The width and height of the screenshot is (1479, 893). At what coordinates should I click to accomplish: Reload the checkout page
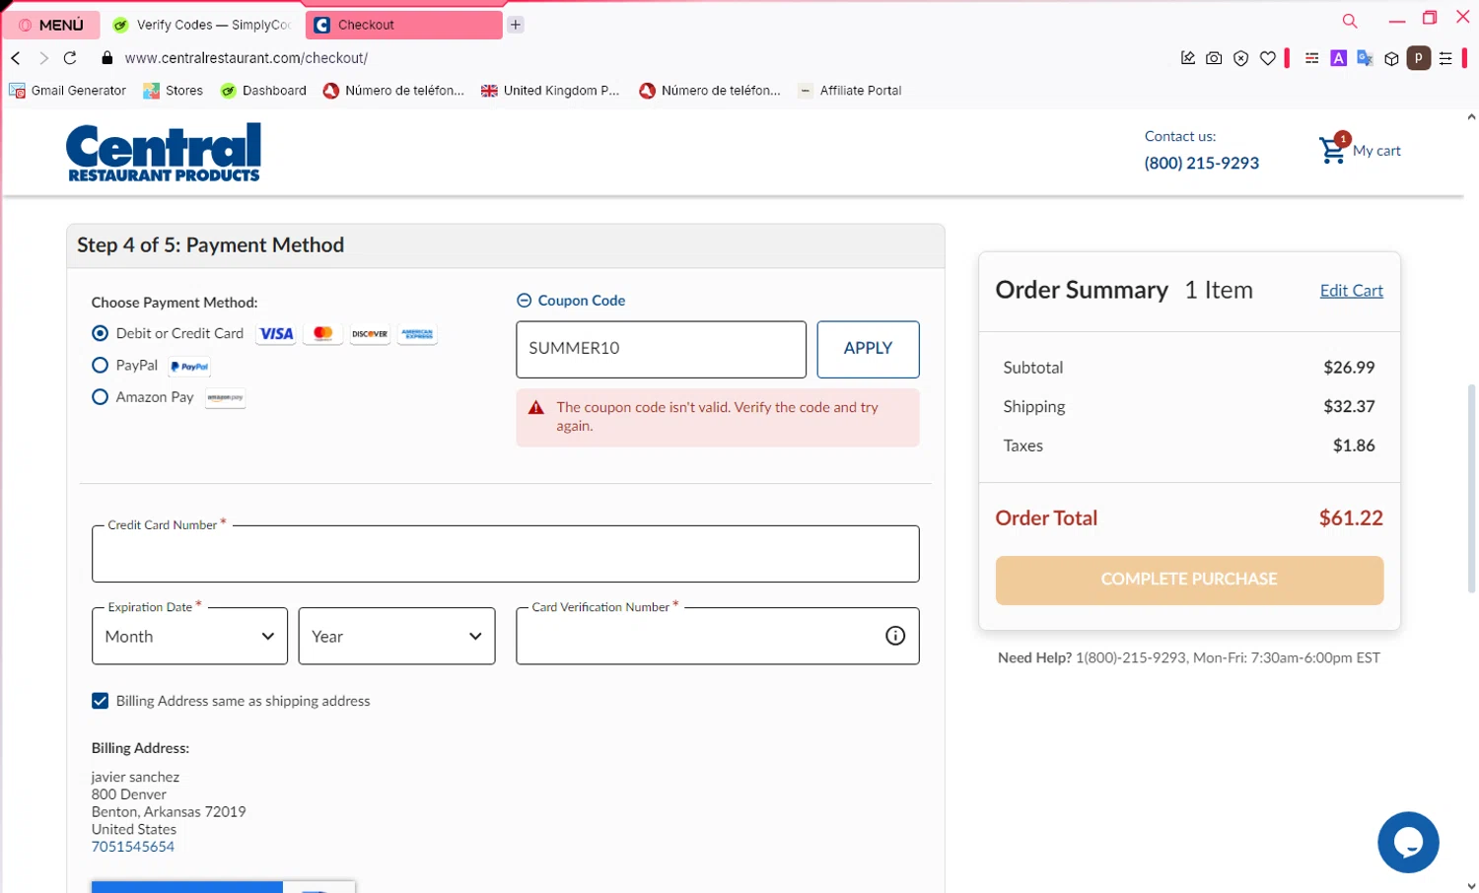click(70, 58)
